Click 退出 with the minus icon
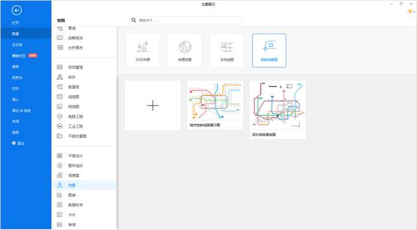This screenshot has height=230, width=417. (18, 143)
